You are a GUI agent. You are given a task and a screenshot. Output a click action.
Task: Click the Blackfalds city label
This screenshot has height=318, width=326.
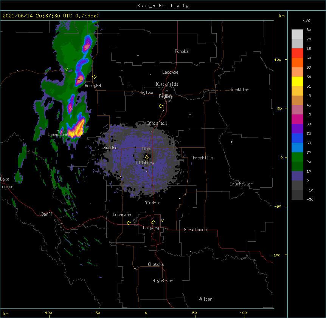click(167, 84)
